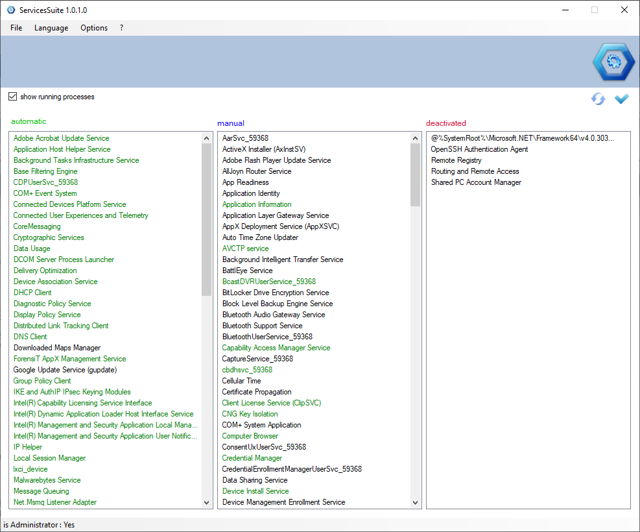Select OpenSSH Authentication Agent
640x532 pixels.
click(480, 149)
